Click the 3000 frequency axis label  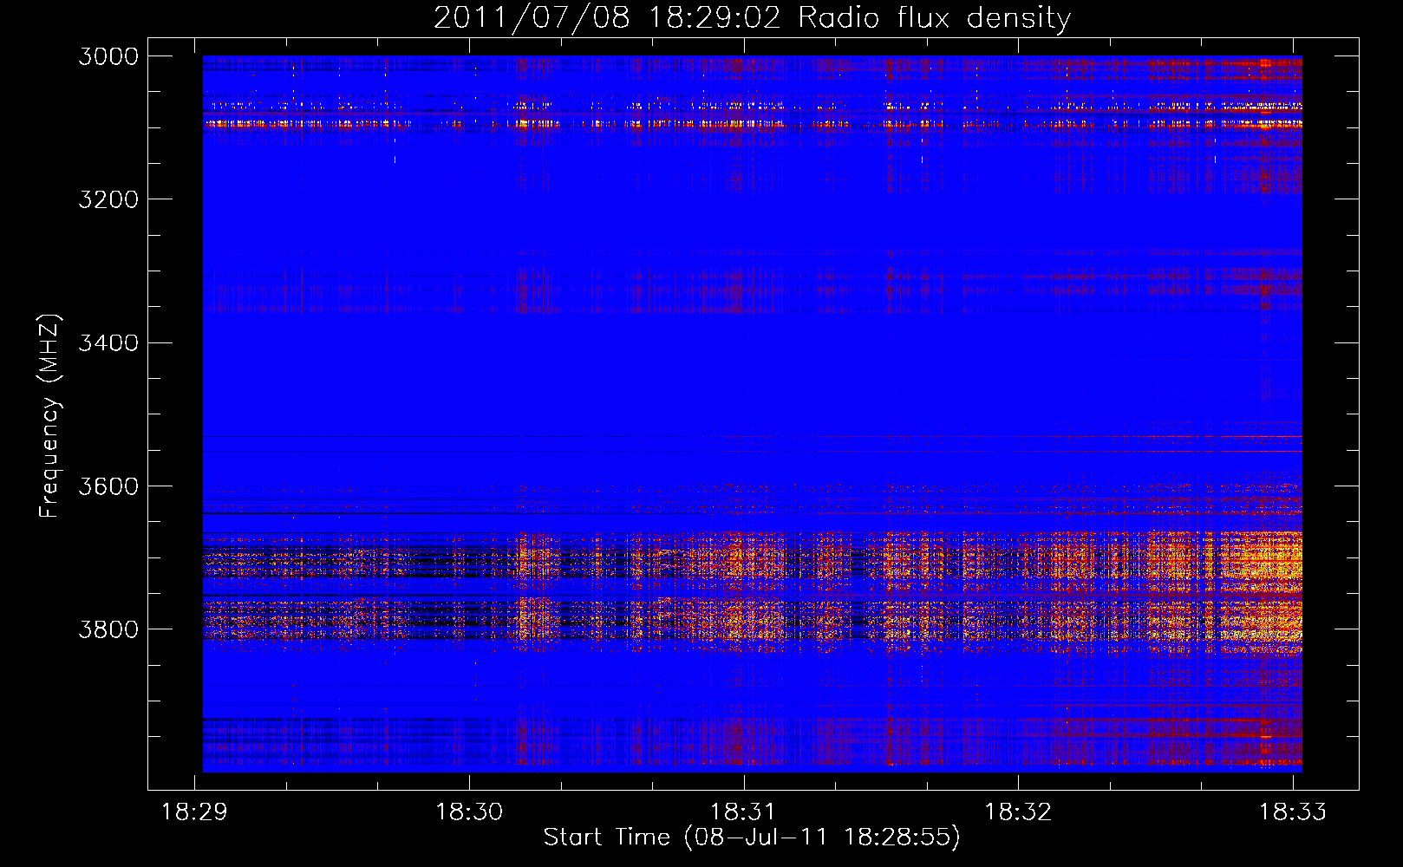[108, 56]
